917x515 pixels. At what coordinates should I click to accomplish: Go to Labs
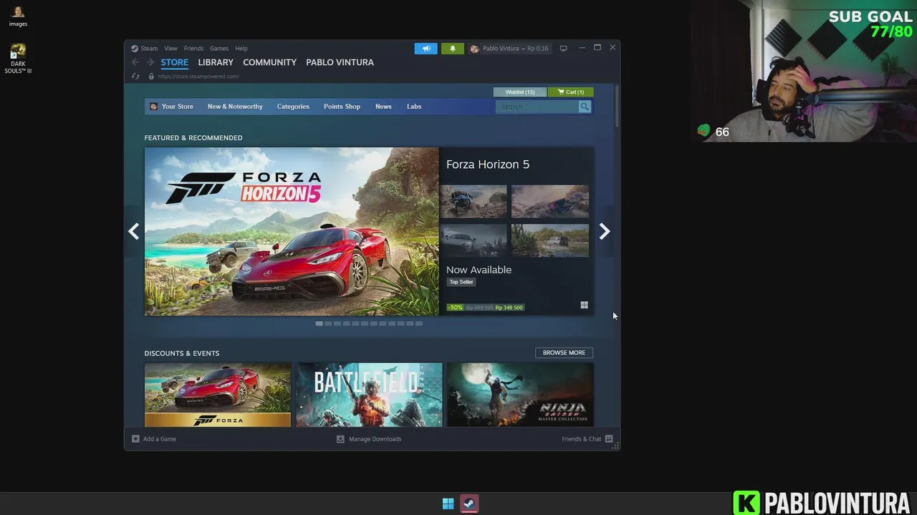click(x=414, y=107)
